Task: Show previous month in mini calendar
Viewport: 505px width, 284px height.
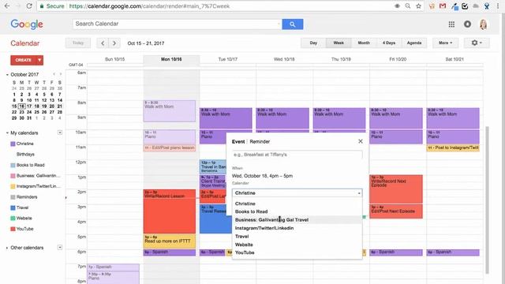Action: click(x=54, y=74)
